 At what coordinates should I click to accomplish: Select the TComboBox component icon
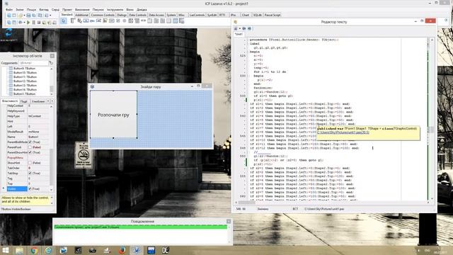click(137, 21)
